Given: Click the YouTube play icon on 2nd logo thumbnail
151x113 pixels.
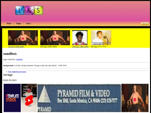Looking at the screenshot, I should pos(55,39).
